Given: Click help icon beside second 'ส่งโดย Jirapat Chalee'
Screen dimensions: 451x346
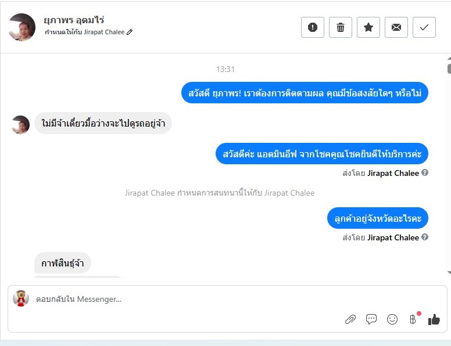Looking at the screenshot, I should point(425,237).
